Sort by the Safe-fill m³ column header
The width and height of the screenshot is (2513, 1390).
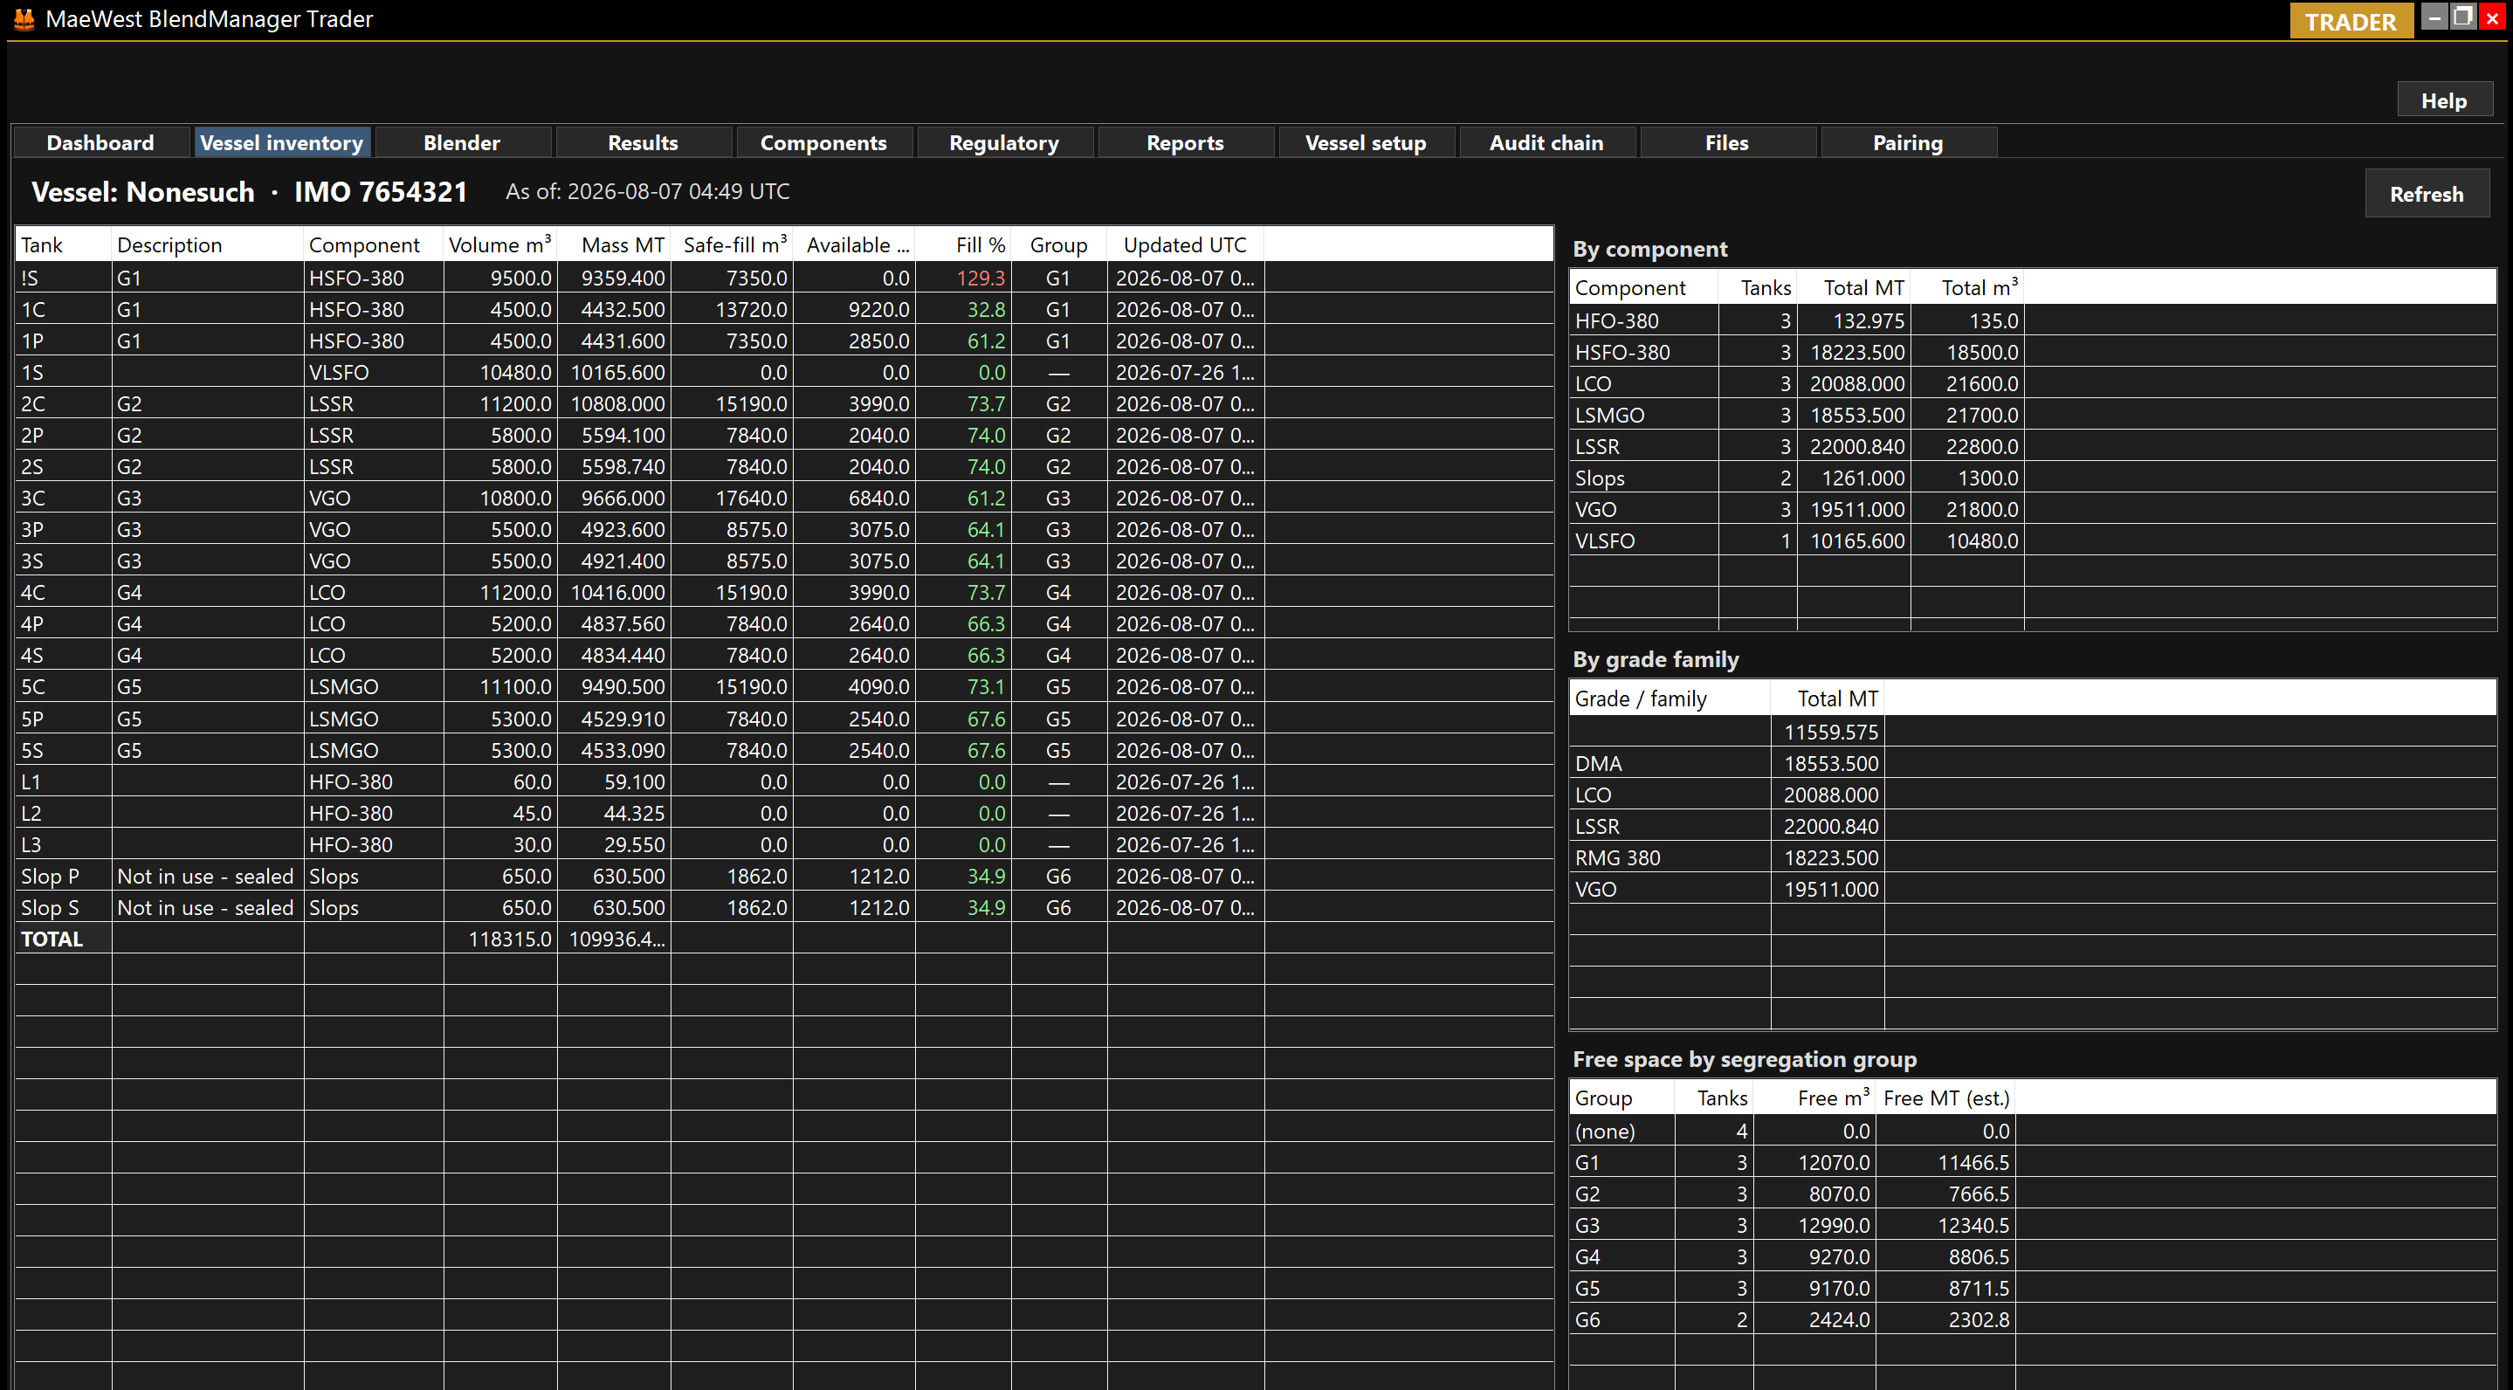pyautogui.click(x=732, y=244)
